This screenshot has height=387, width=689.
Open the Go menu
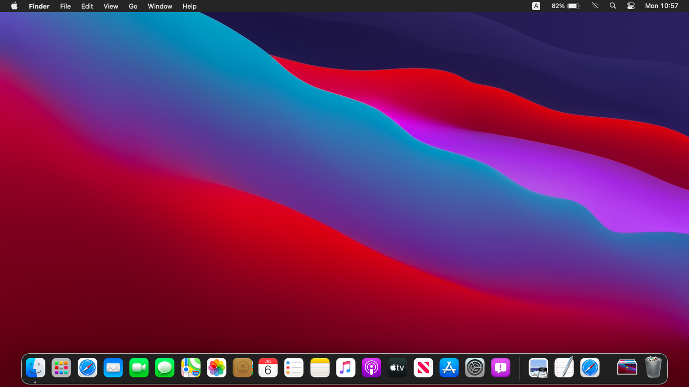133,6
